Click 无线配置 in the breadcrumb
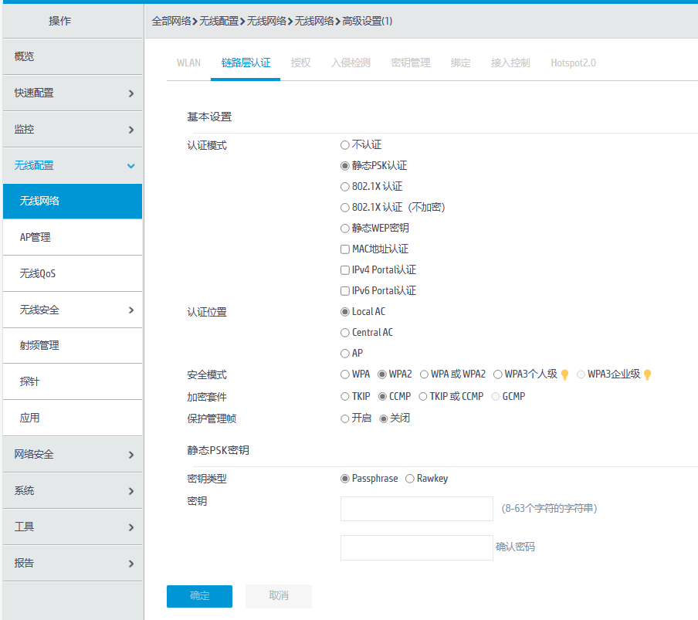698x620 pixels. coord(219,22)
